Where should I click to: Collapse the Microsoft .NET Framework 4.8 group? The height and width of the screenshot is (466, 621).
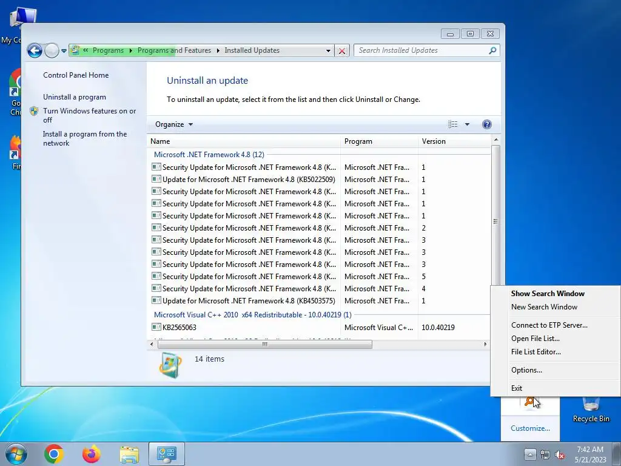(209, 155)
